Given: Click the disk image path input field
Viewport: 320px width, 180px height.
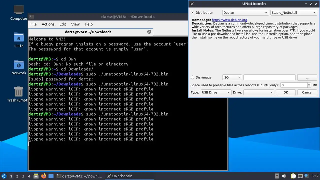Looking at the screenshot, I should coord(269,77).
